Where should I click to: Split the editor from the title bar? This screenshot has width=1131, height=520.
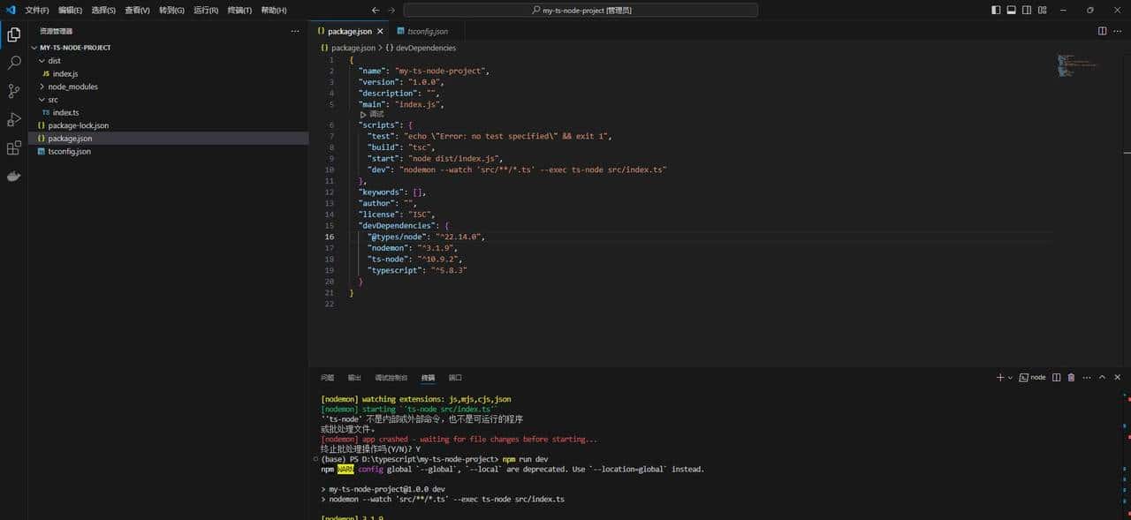point(1103,30)
